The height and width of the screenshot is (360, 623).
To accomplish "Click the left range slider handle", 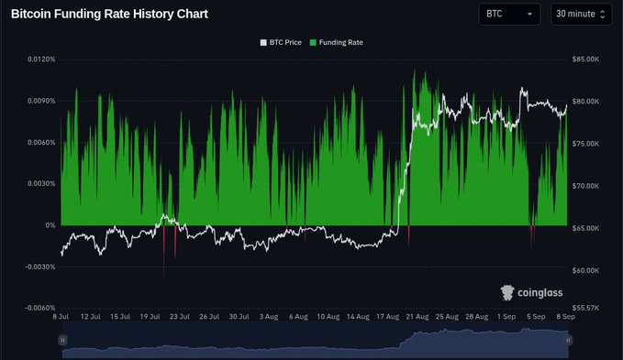I will click(x=62, y=340).
